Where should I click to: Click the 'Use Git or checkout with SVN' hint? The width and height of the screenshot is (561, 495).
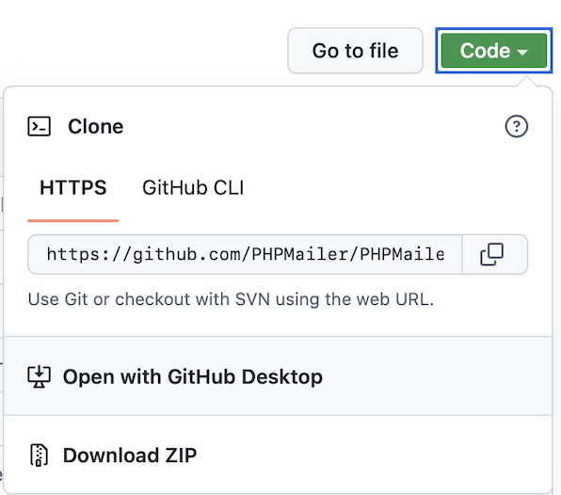point(231,299)
